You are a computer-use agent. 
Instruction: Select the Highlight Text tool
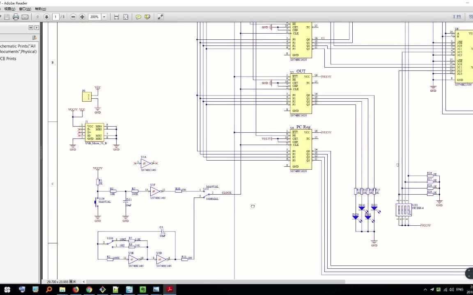(x=147, y=17)
